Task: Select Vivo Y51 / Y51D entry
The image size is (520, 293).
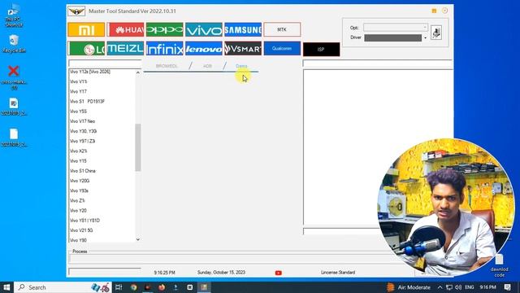Action: click(x=84, y=221)
